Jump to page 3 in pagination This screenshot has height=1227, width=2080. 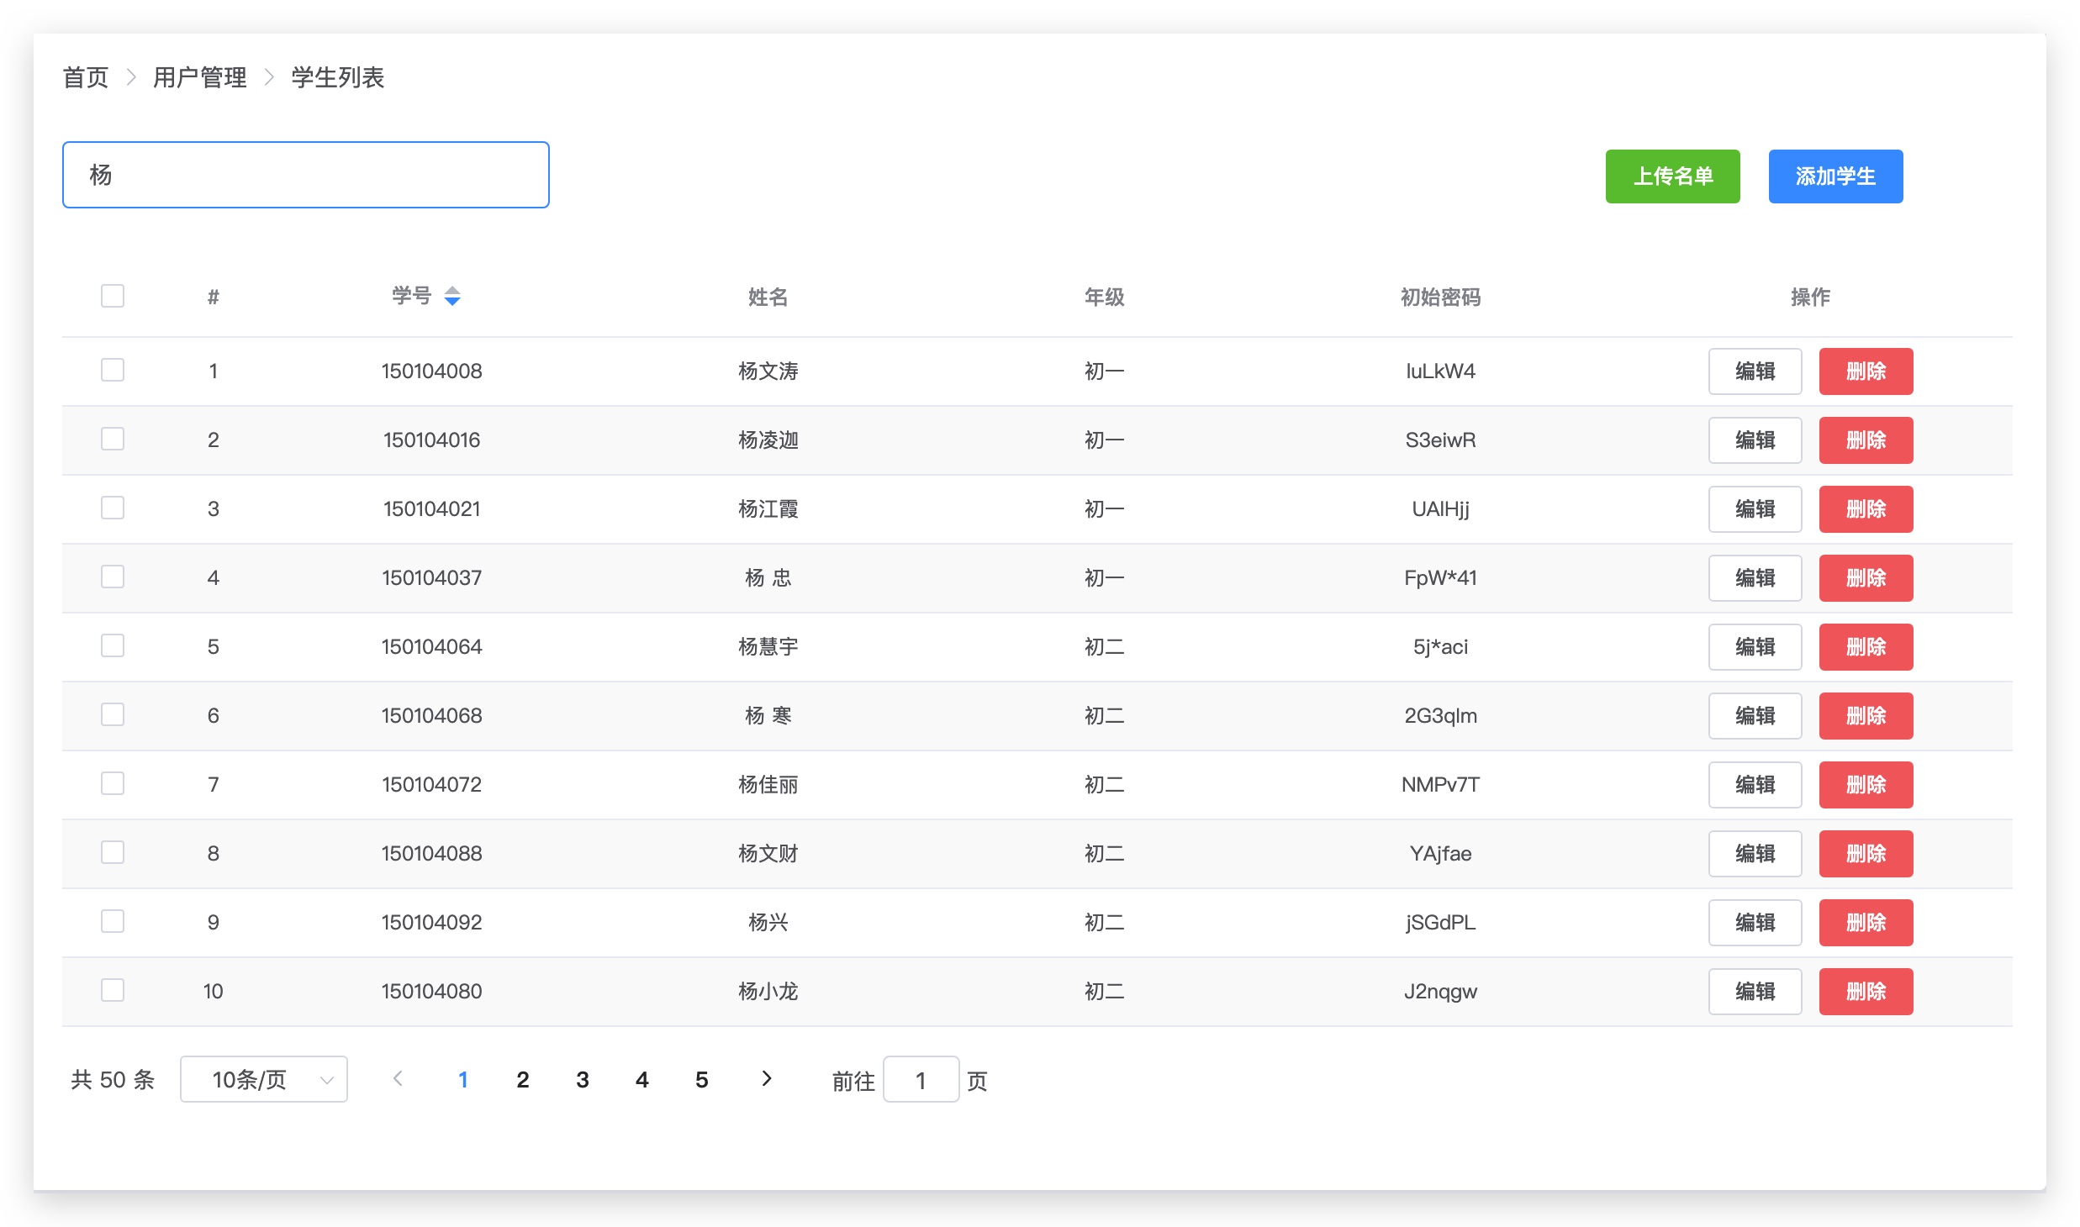[x=582, y=1080]
